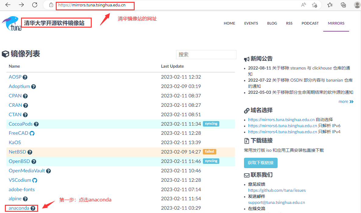This screenshot has height=213, width=361.
Task: Open help icon next to OpenBSD
Action: (x=34, y=162)
